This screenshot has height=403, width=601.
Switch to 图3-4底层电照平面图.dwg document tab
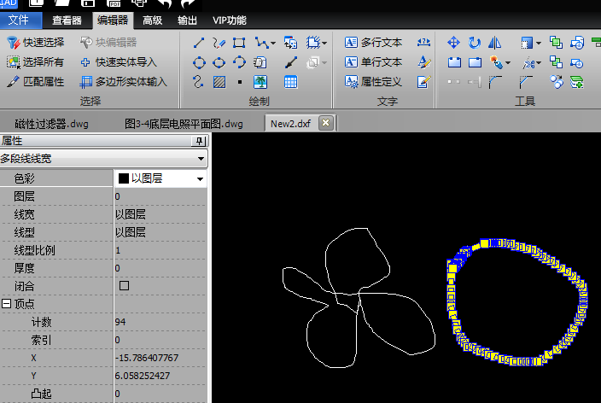coord(184,124)
